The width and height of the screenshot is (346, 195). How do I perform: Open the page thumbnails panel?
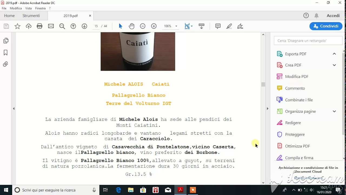click(5, 40)
